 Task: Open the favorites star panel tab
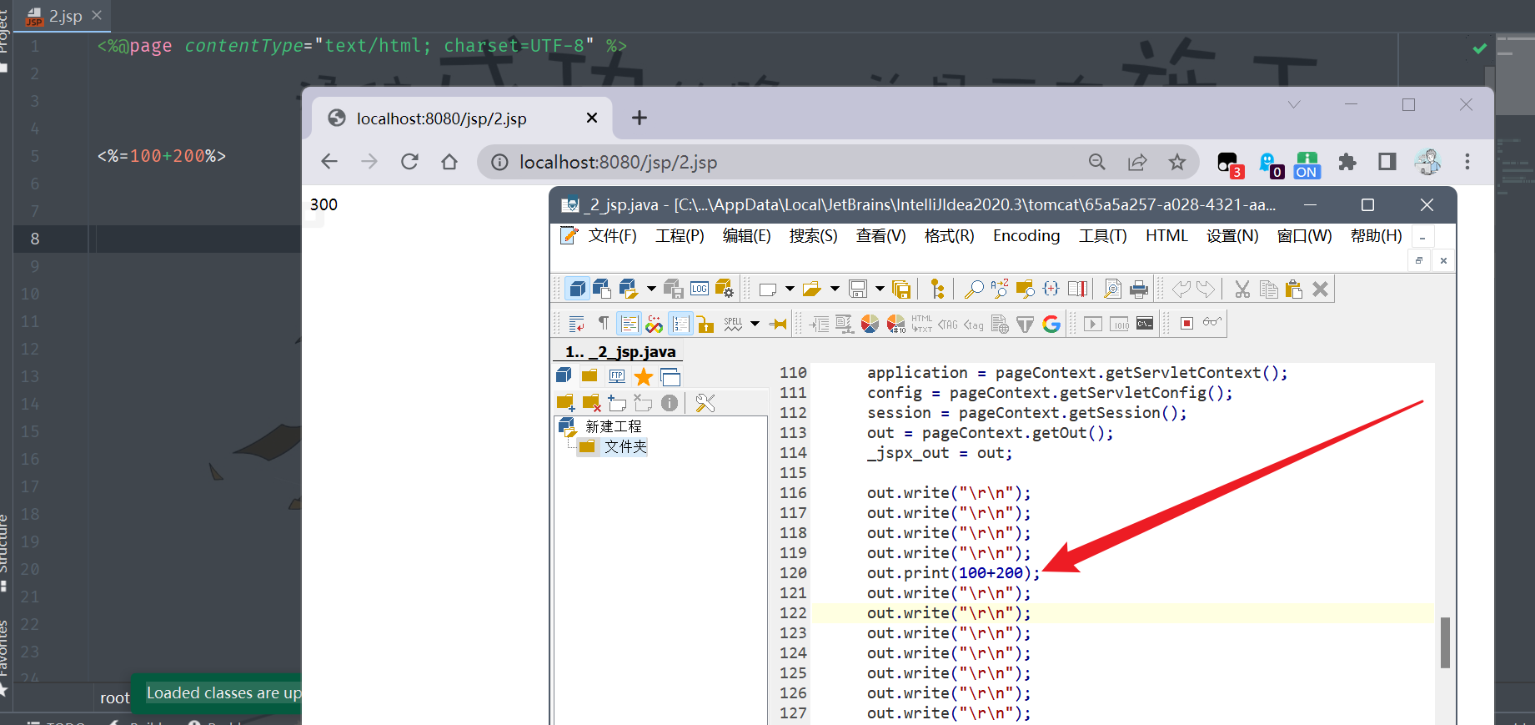click(644, 376)
